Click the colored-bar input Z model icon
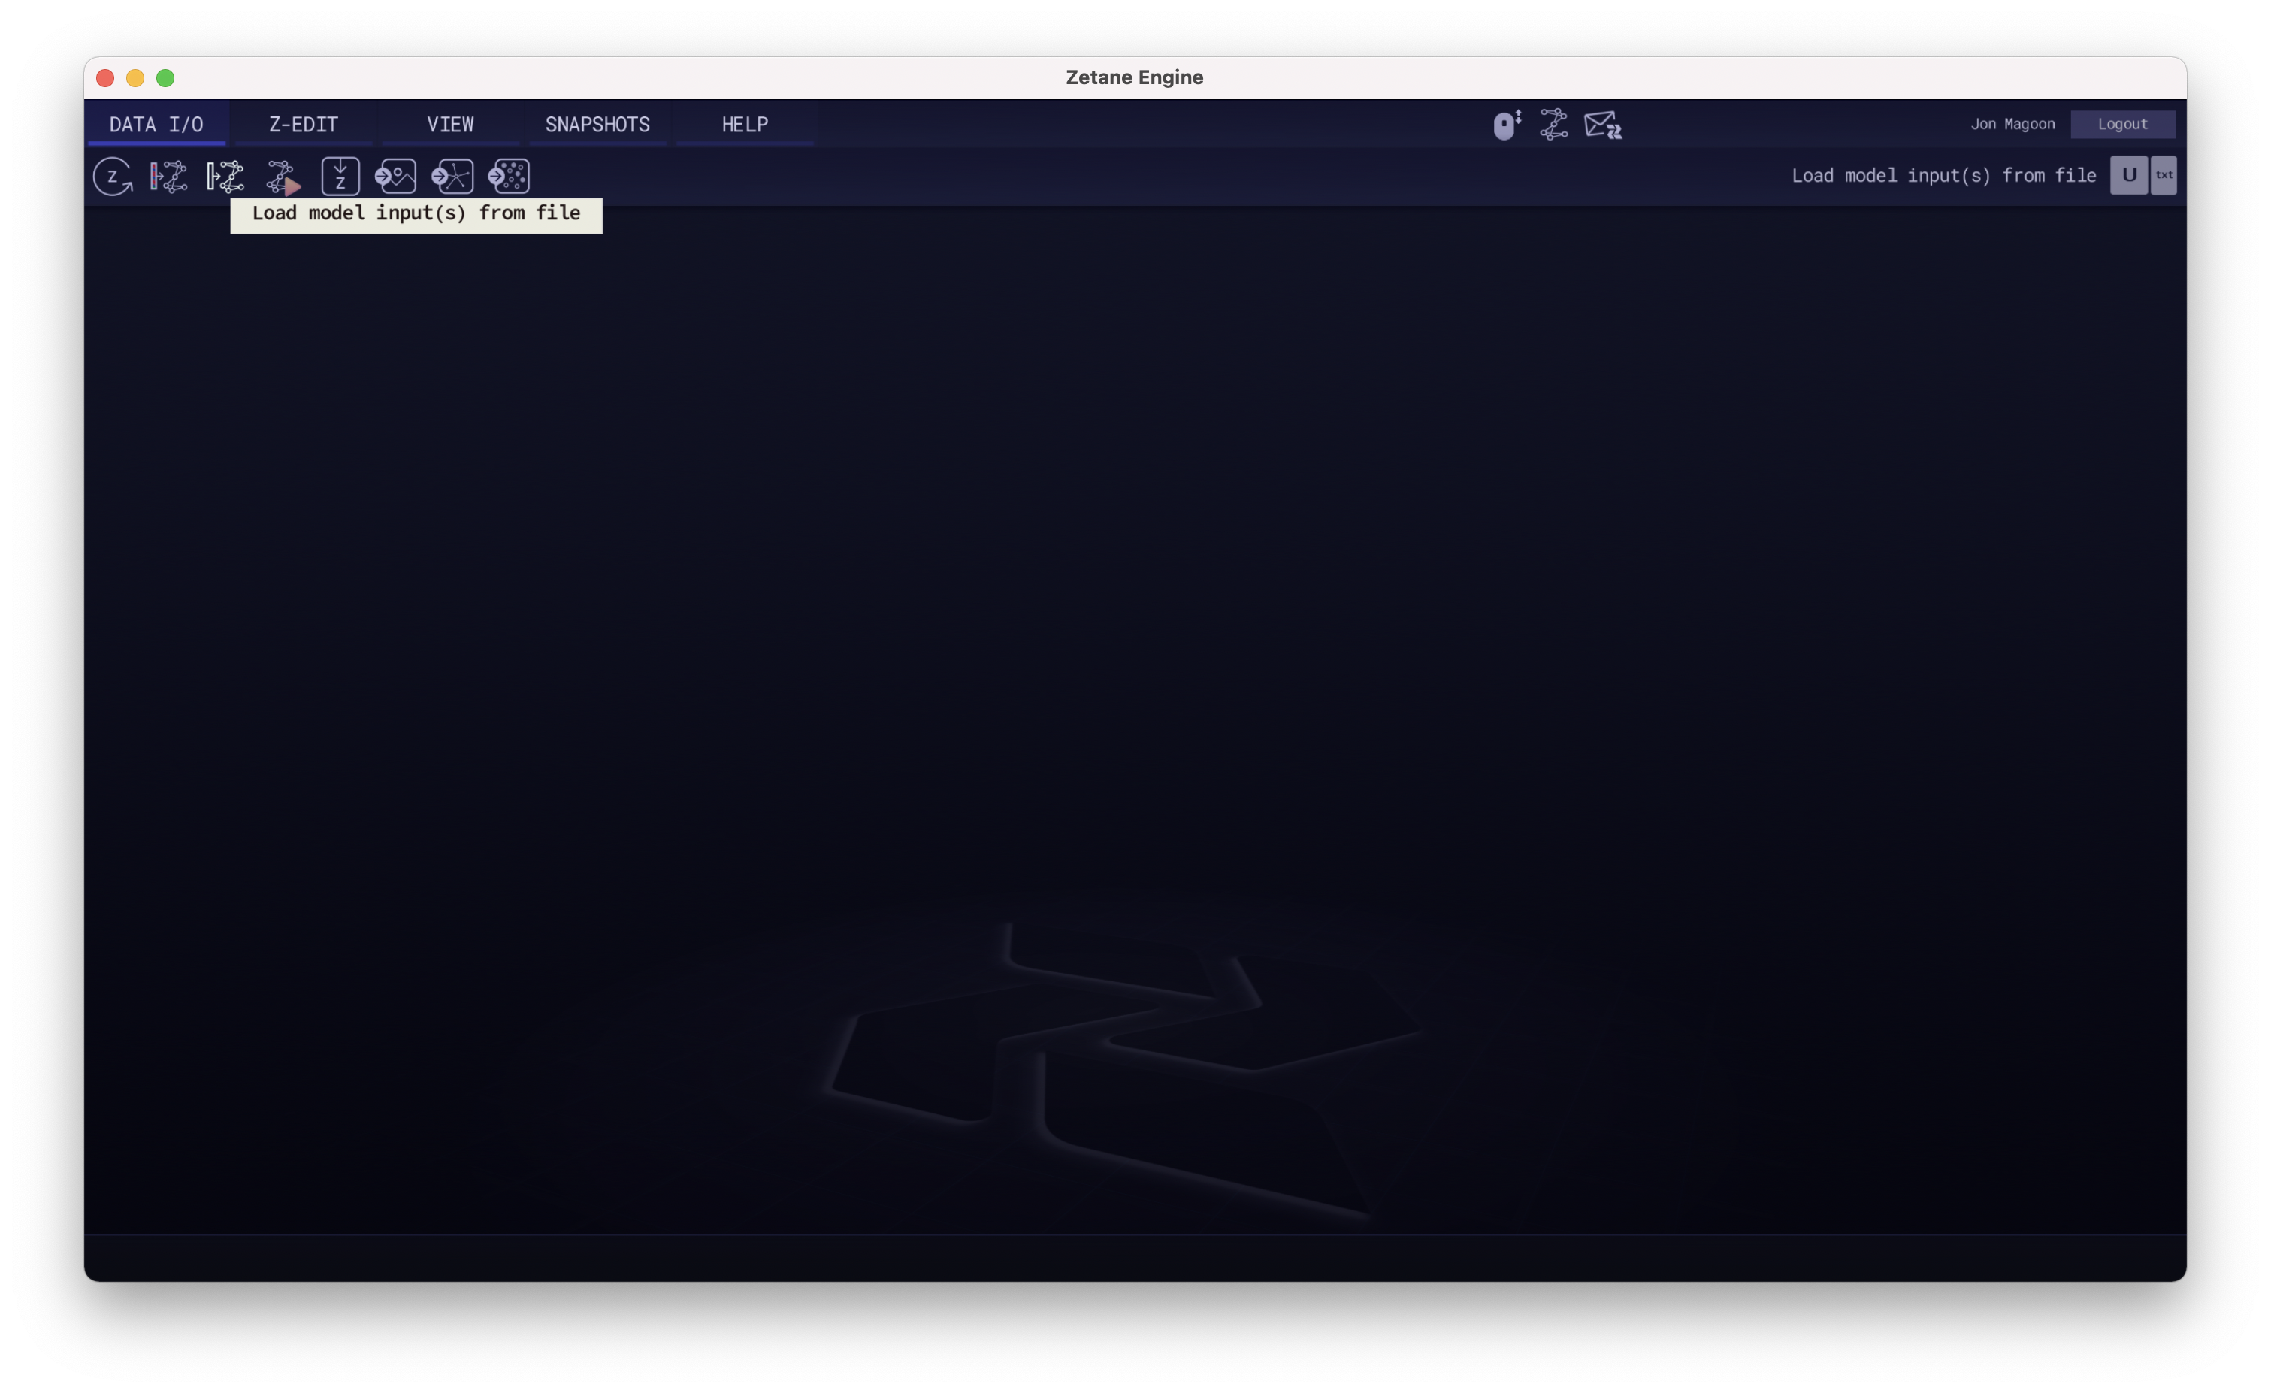 coord(168,176)
